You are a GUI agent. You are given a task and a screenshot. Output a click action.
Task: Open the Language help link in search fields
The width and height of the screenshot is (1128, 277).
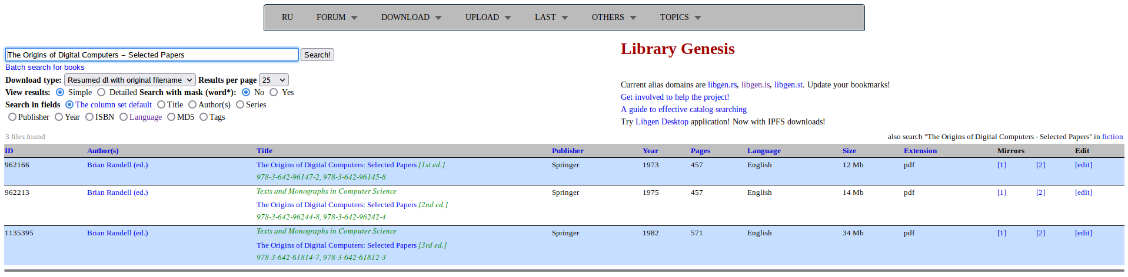tap(145, 117)
